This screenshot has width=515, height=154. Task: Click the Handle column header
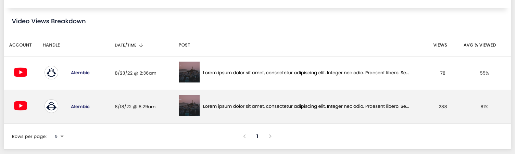[51, 45]
